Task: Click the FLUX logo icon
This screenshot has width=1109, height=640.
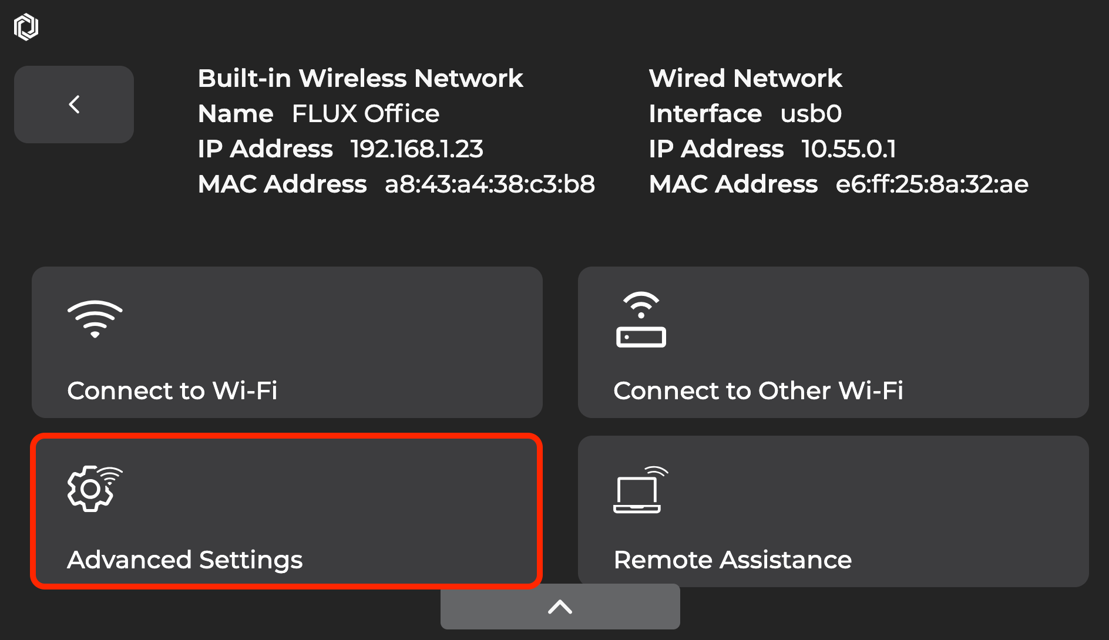Action: [x=26, y=27]
